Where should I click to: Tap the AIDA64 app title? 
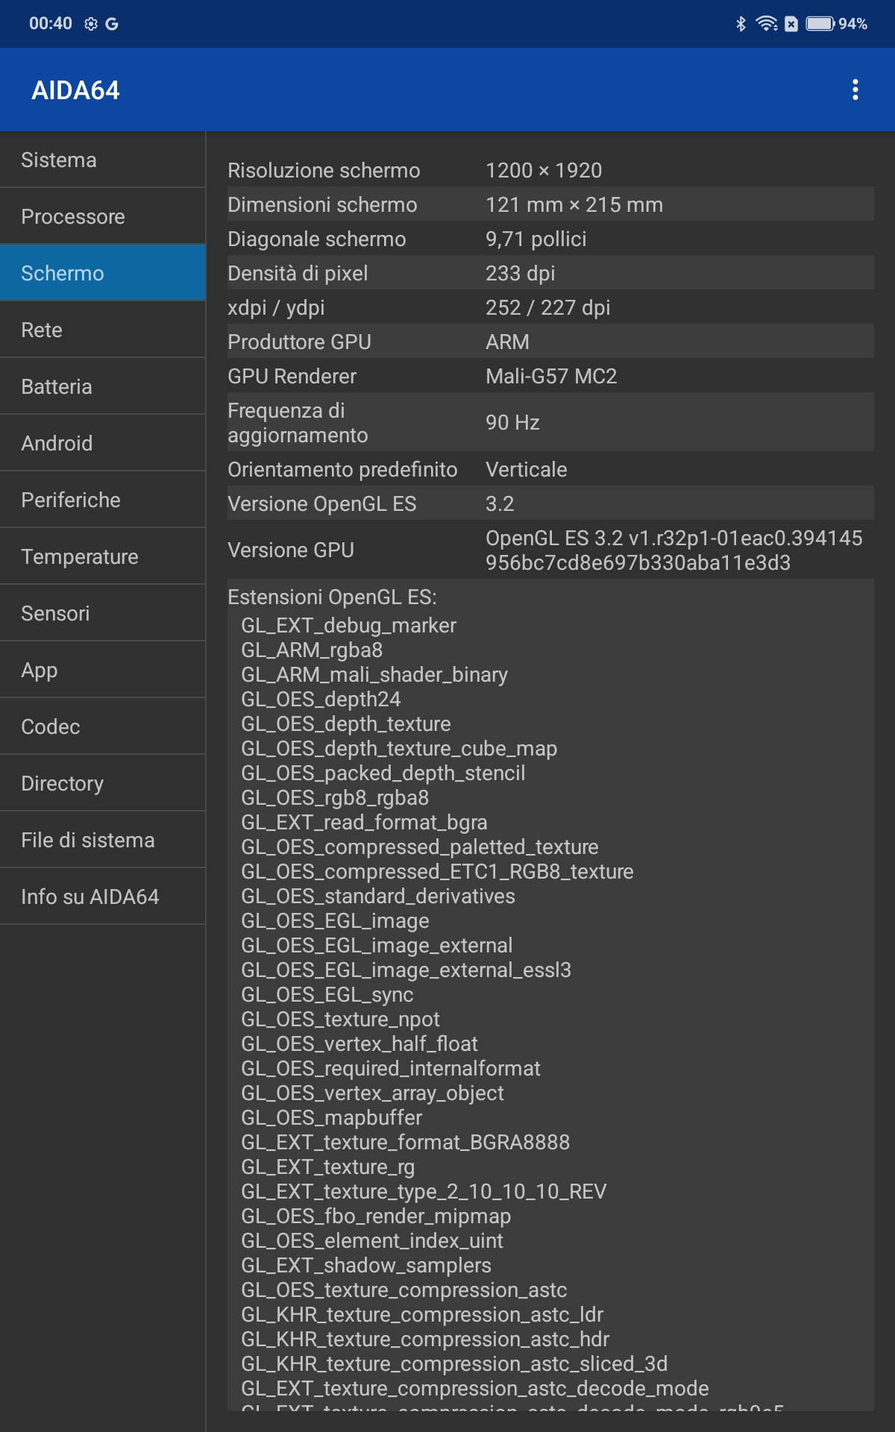pos(75,90)
